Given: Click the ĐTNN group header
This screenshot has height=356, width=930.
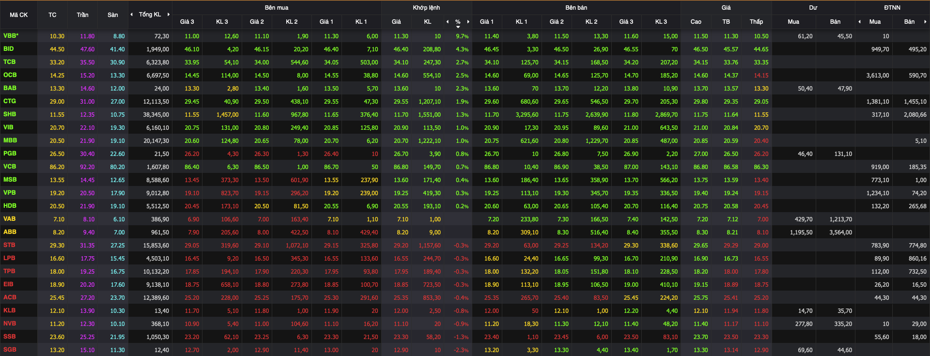Looking at the screenshot, I should click(x=892, y=8).
